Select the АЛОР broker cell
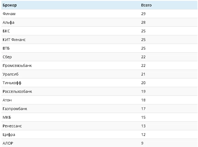Image resolution: width=198 pixels, height=147 pixels. [8, 143]
